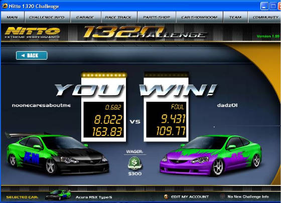Click the No New Challenge Info icon
The image size is (281, 203).
(223, 196)
